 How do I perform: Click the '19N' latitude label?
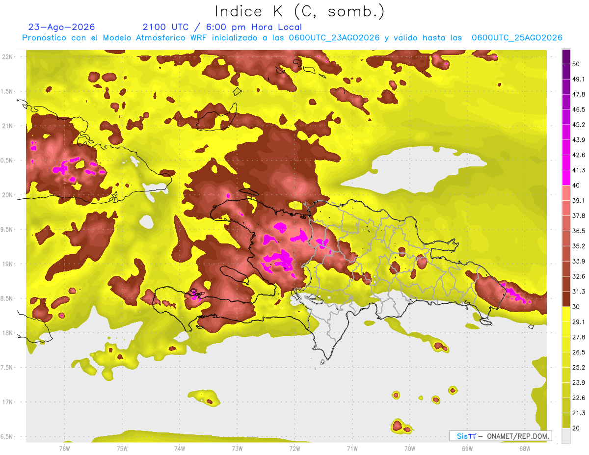pos(8,264)
